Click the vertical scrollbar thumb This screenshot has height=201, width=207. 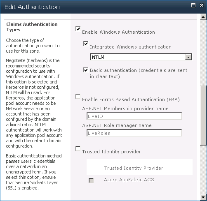(x=203, y=116)
